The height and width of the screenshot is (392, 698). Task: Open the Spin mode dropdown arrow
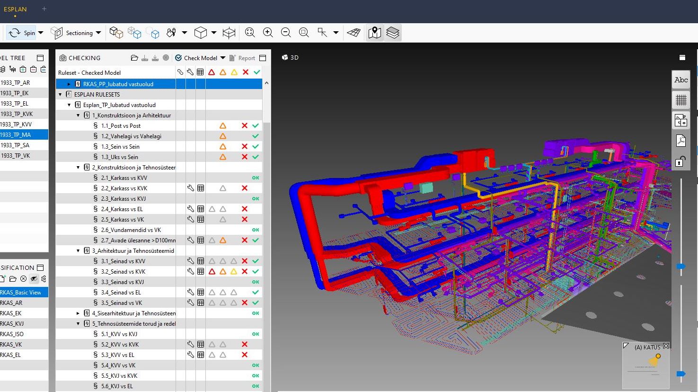point(41,33)
